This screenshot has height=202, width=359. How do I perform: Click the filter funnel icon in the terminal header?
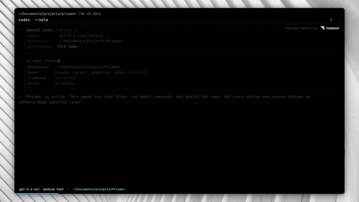pyautogui.click(x=331, y=20)
